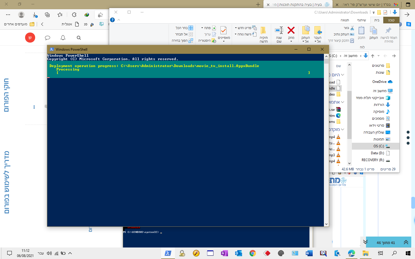Click the .rar archive file in file list
This screenshot has width=415, height=259.
(x=335, y=110)
